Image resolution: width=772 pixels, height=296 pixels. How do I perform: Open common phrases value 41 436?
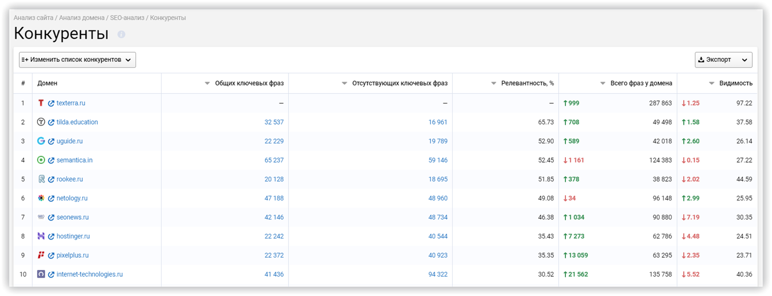click(274, 274)
